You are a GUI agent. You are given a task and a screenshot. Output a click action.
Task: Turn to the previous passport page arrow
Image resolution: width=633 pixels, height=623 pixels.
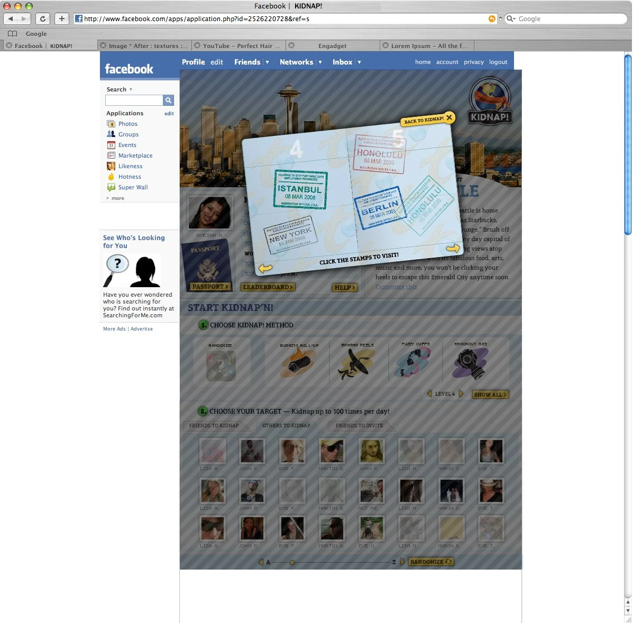(265, 268)
